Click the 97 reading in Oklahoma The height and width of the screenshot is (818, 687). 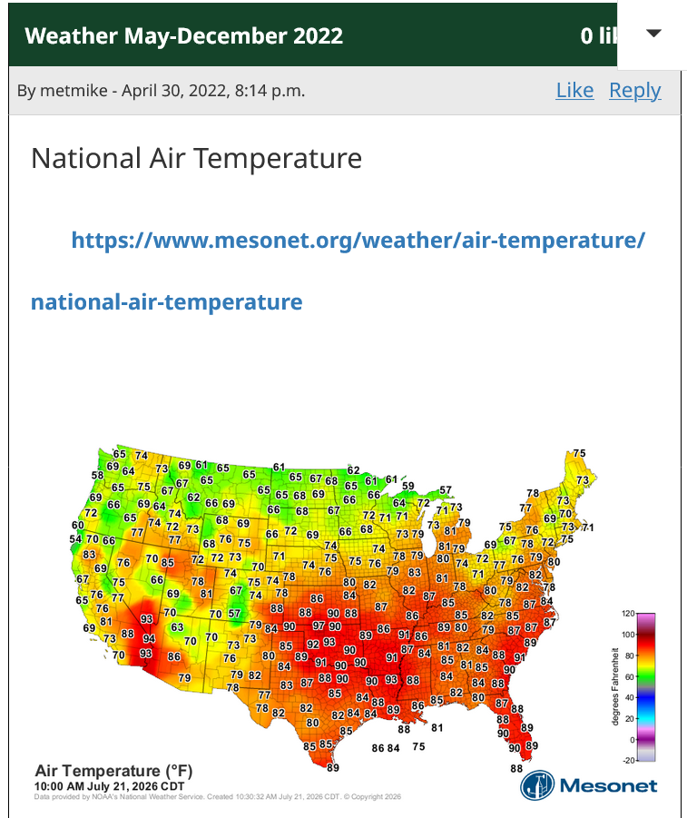(x=319, y=626)
